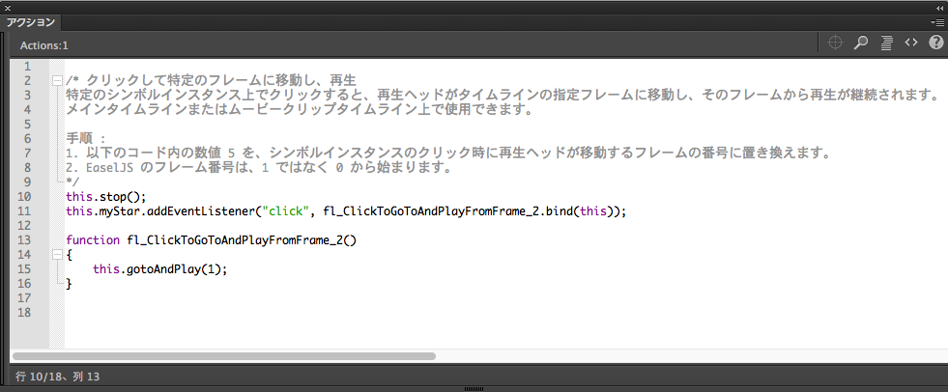The width and height of the screenshot is (948, 392).
Task: Click the this.gotoAndPlay(1); statement
Action: (160, 269)
